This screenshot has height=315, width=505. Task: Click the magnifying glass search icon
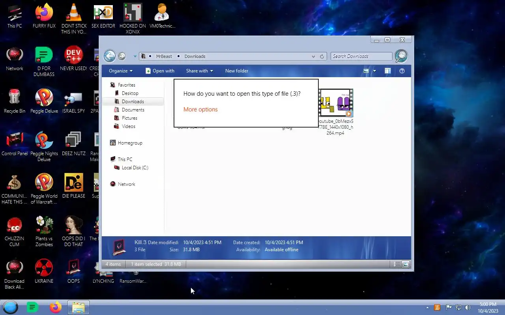(401, 56)
